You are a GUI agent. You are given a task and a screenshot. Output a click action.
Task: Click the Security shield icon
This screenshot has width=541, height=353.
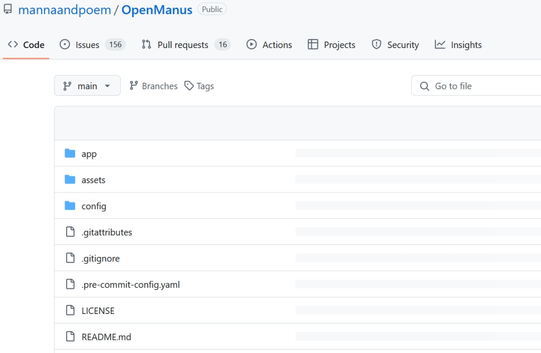(x=376, y=45)
